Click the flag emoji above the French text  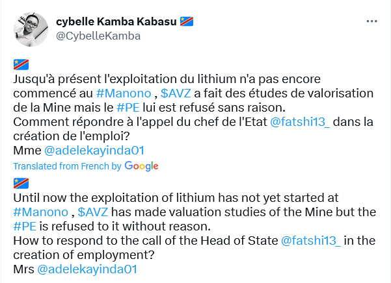(21, 65)
